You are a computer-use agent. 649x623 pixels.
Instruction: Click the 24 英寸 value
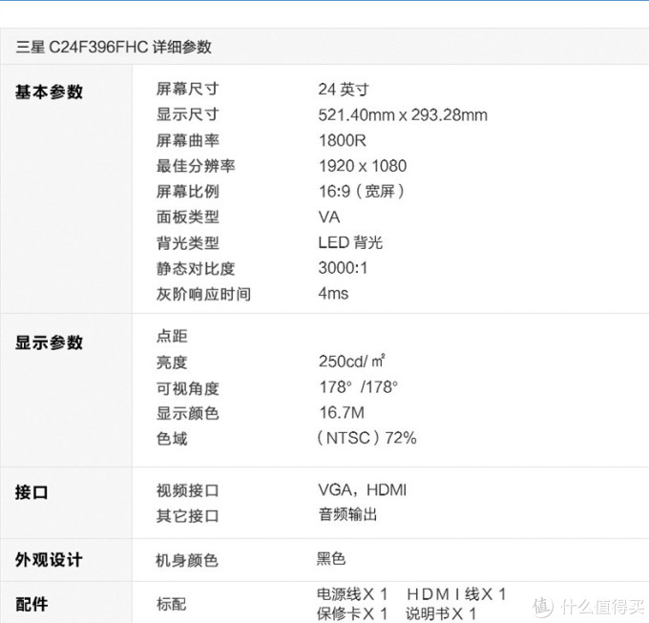[344, 90]
